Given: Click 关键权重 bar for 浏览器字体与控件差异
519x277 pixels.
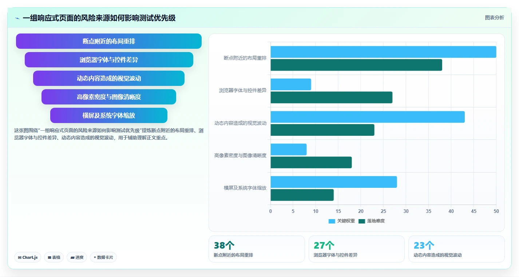Looking at the screenshot, I should (x=291, y=84).
